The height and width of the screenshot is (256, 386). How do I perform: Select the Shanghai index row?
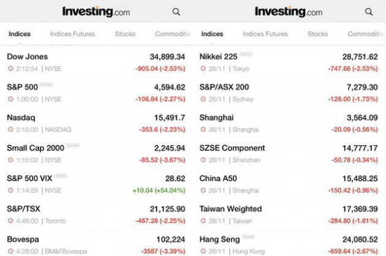pos(289,123)
